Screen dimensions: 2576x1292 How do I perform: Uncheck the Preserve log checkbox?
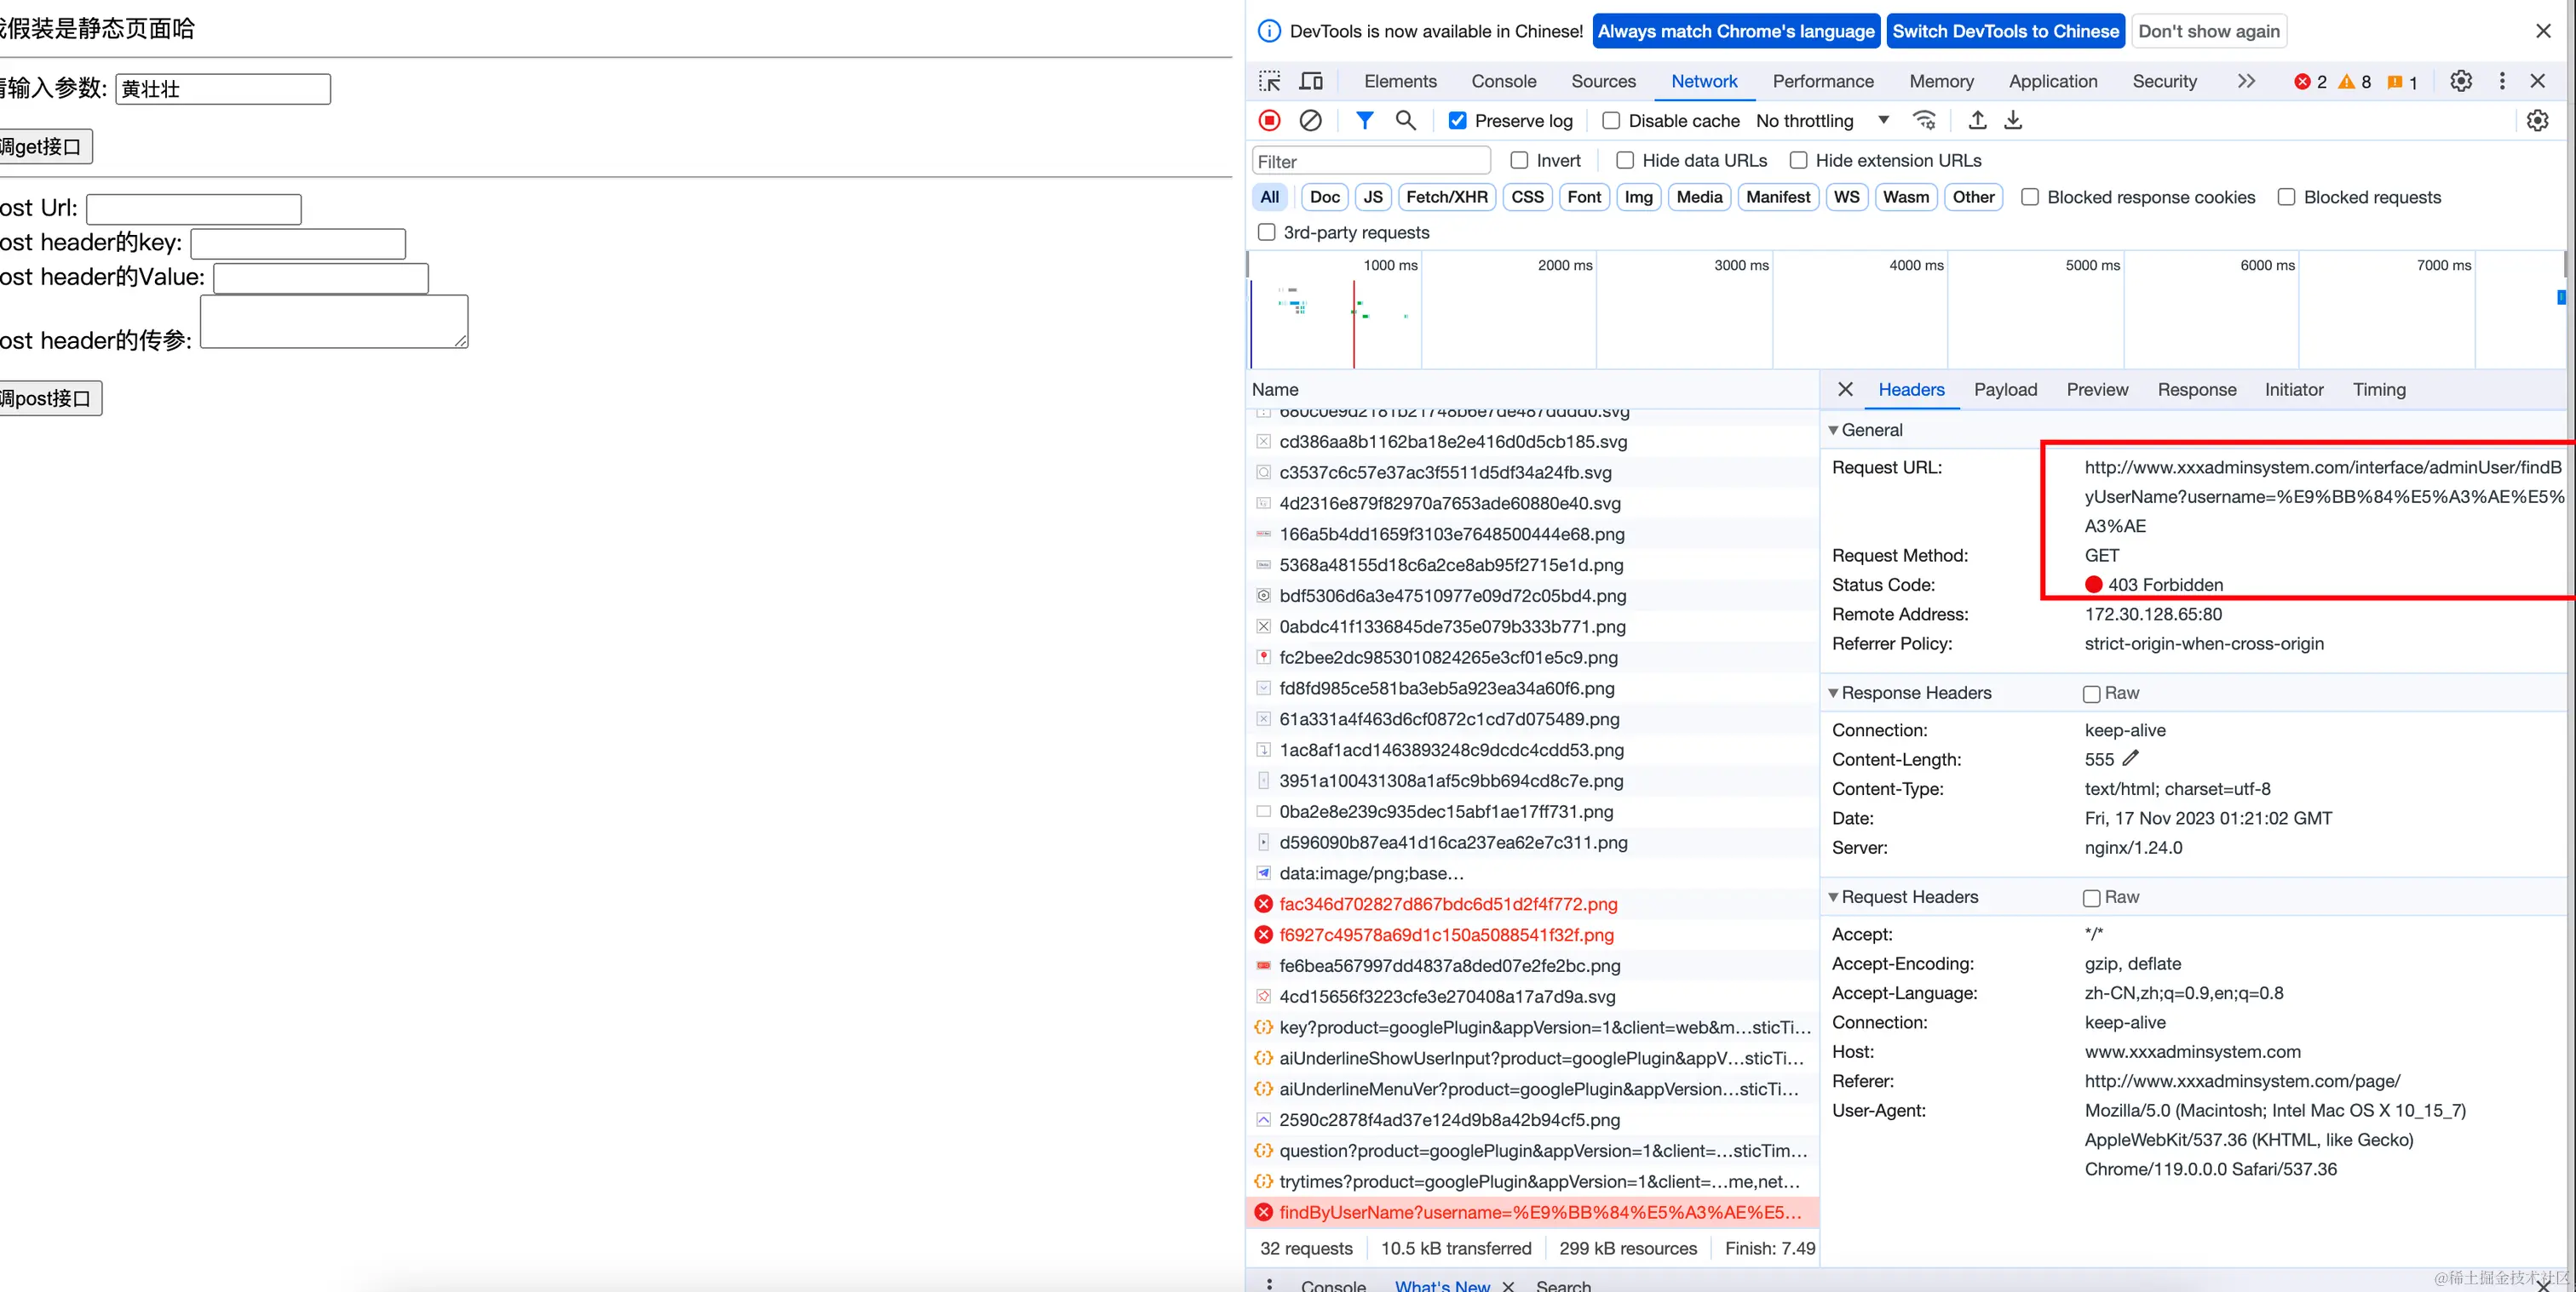point(1458,120)
